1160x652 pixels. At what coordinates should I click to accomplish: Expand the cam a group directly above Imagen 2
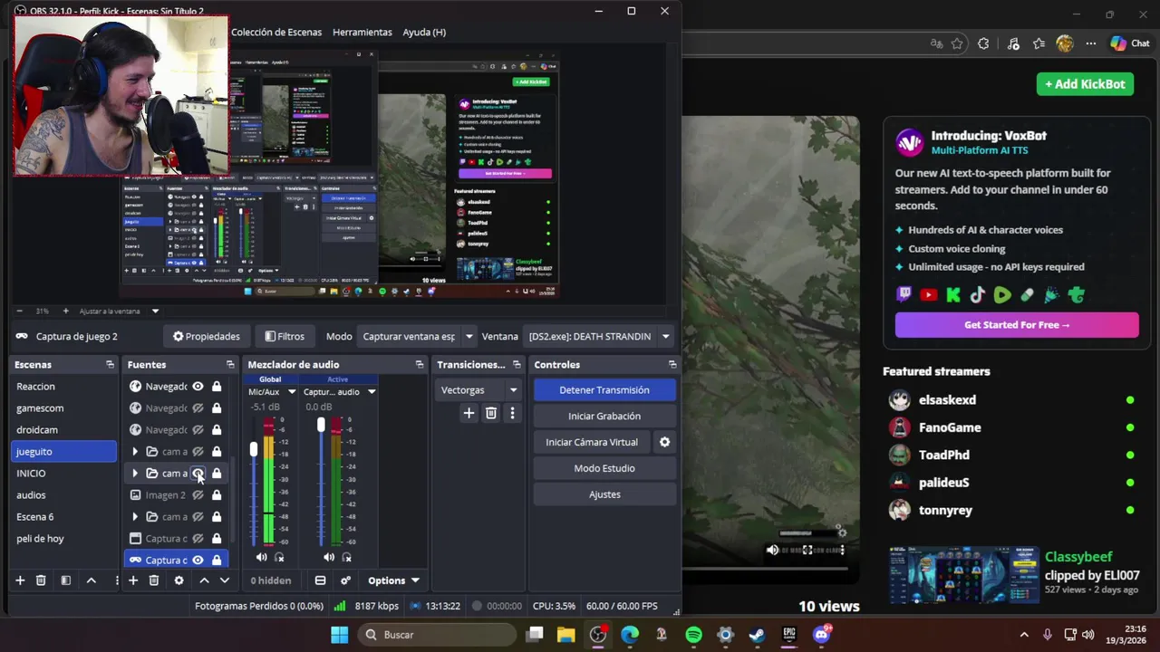tap(135, 474)
